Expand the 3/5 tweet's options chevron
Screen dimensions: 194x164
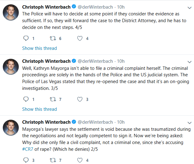click(189, 61)
